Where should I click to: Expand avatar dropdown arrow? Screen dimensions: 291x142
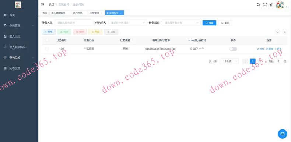pyautogui.click(x=286, y=7)
